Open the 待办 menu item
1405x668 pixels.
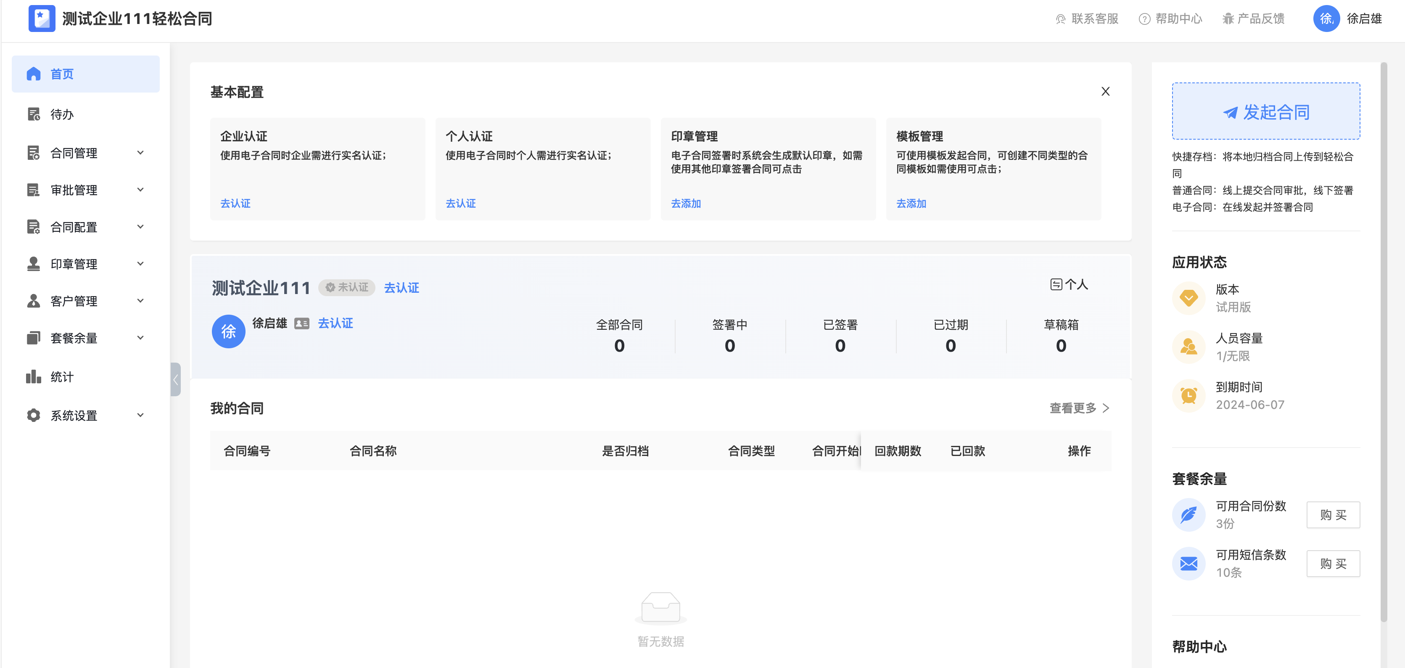[x=86, y=114]
